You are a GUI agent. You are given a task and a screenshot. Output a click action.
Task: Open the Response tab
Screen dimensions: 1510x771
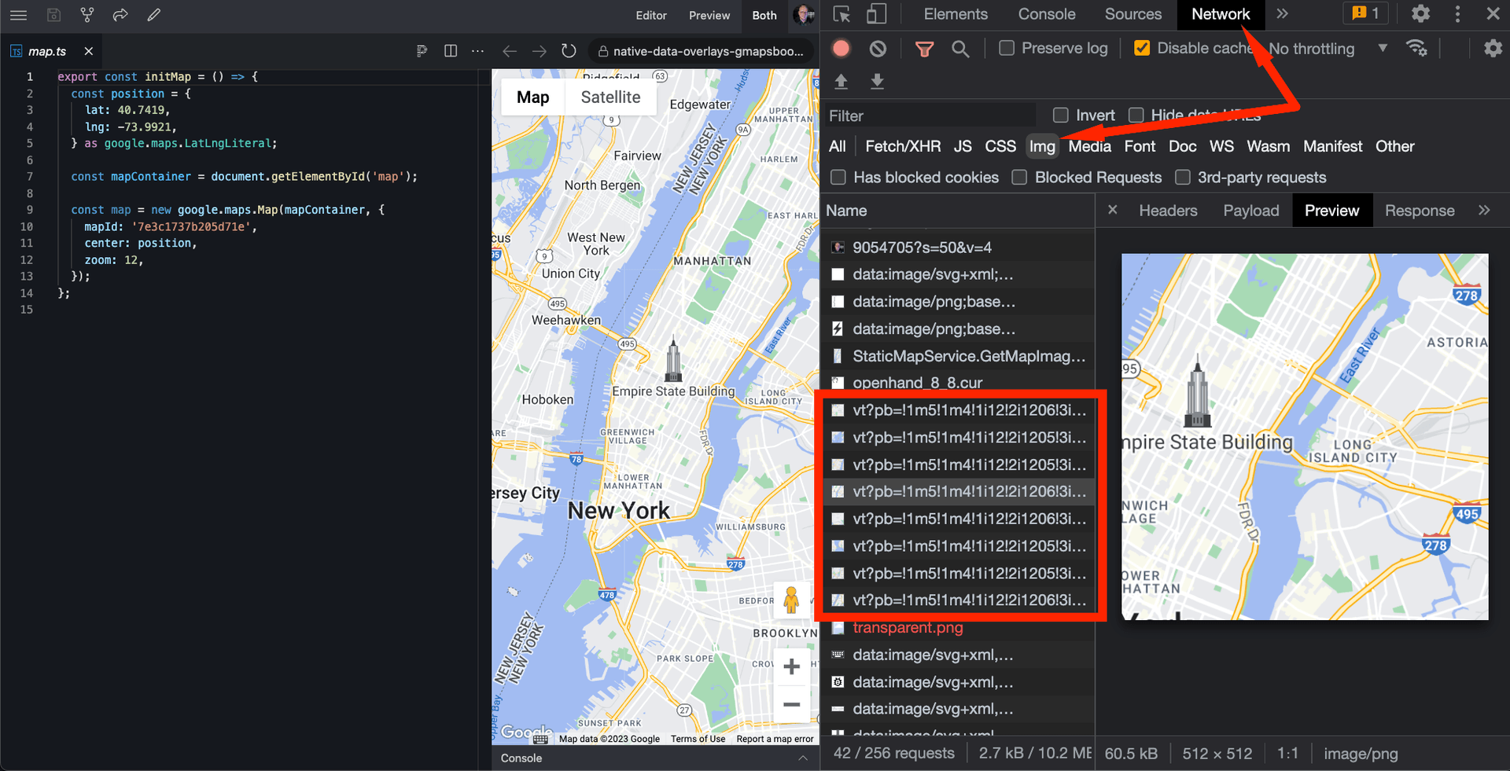(1420, 211)
